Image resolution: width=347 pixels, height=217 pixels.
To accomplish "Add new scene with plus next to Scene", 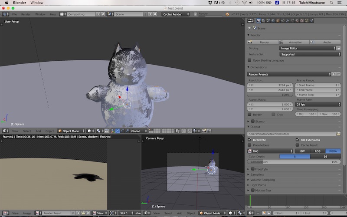I will pos(150,14).
